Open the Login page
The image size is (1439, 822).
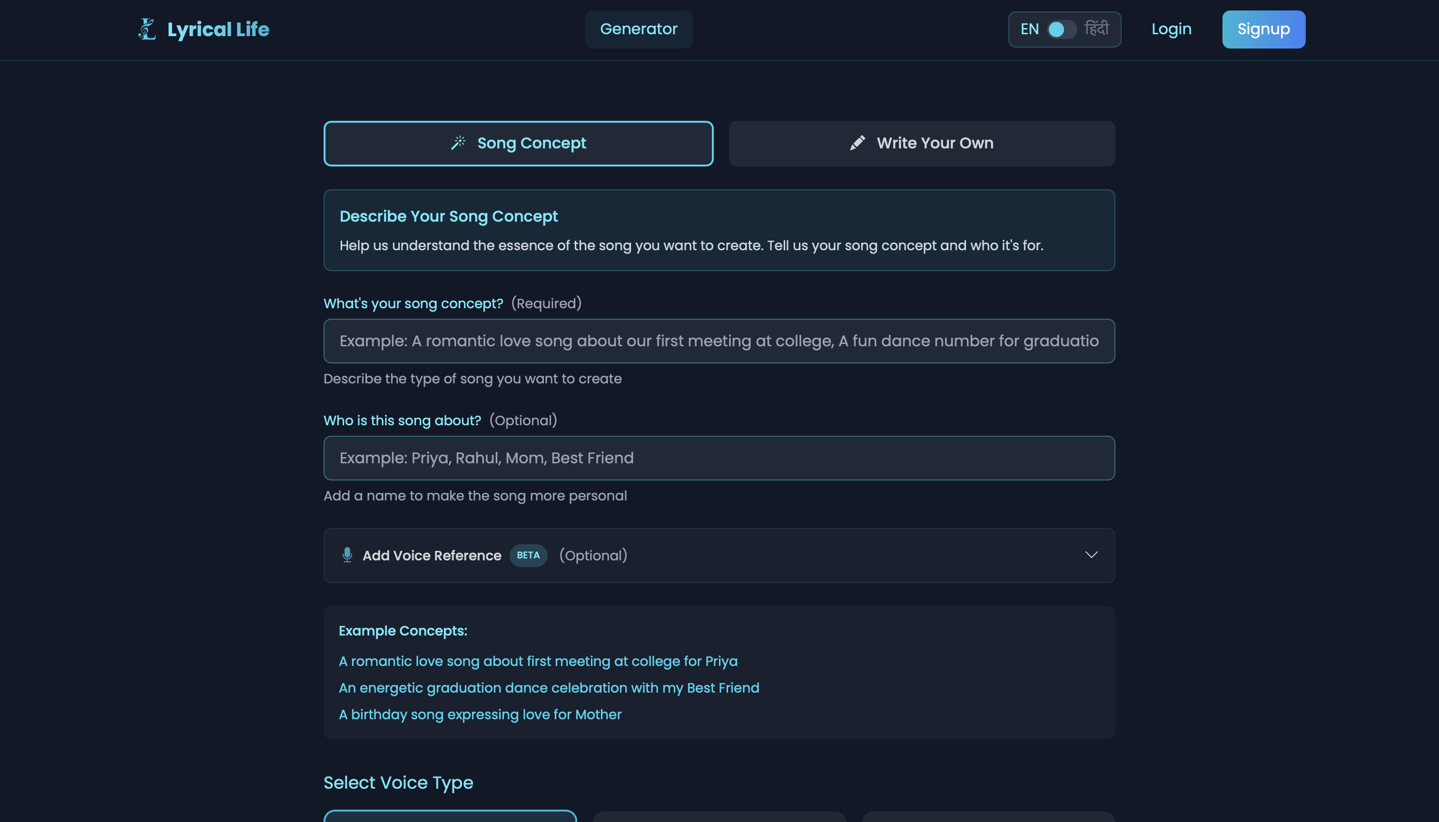[1171, 29]
